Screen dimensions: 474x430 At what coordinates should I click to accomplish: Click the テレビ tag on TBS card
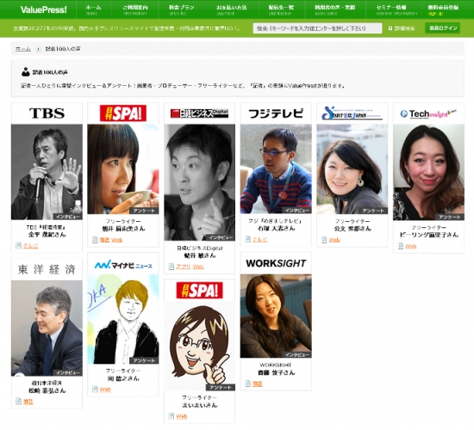click(31, 246)
